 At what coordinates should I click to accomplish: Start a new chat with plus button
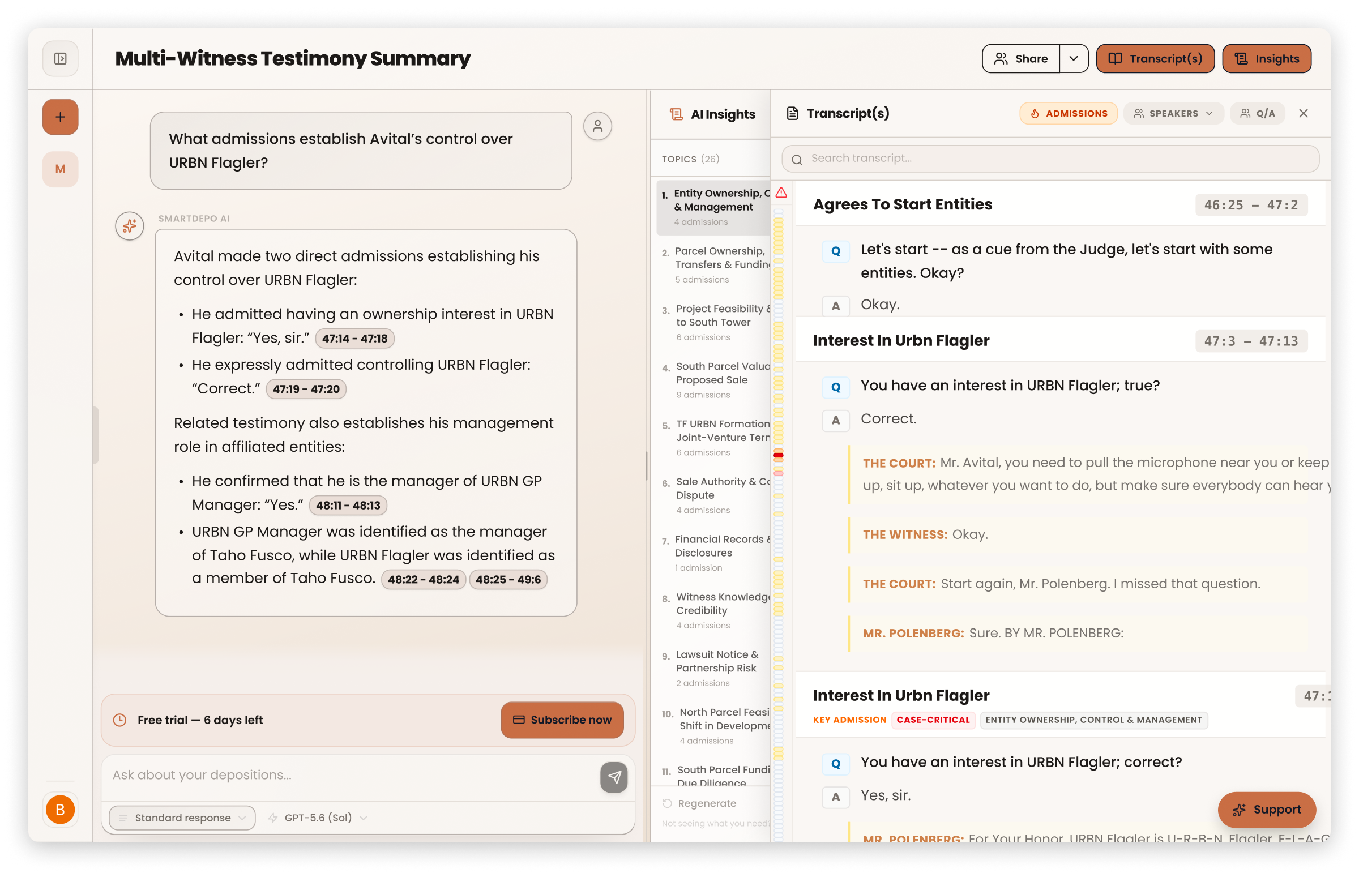[x=60, y=117]
